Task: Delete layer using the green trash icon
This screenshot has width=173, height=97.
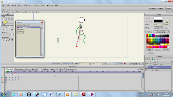Action: [x=152, y=59]
